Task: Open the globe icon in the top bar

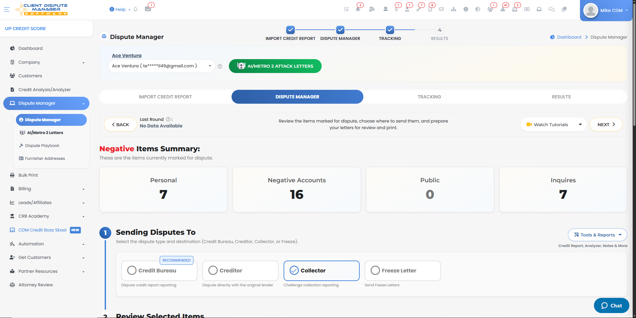Action: [x=478, y=9]
